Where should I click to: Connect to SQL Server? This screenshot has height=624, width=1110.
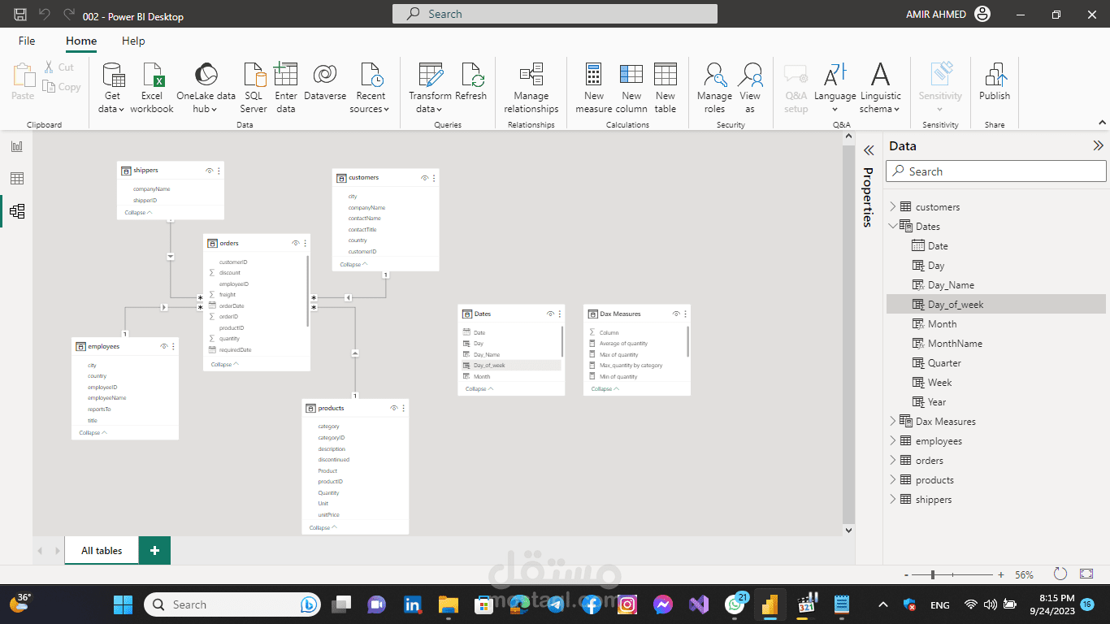pyautogui.click(x=254, y=88)
